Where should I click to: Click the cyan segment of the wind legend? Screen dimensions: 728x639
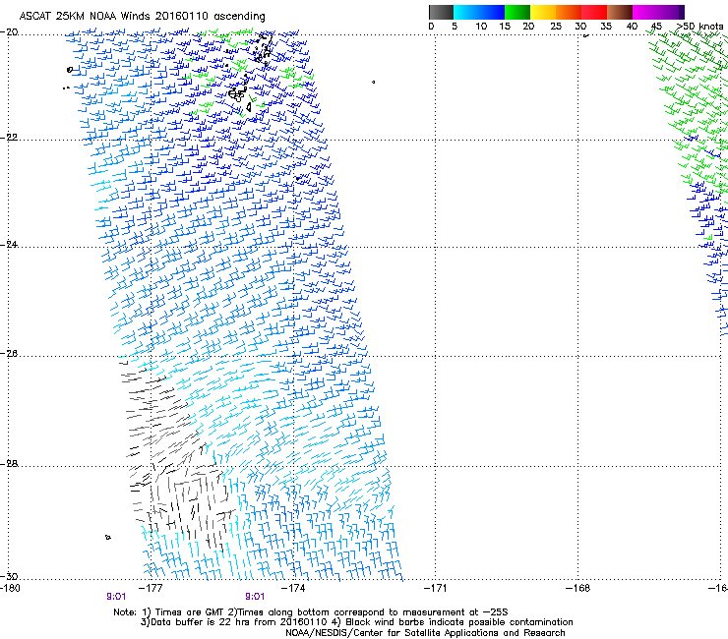click(466, 12)
